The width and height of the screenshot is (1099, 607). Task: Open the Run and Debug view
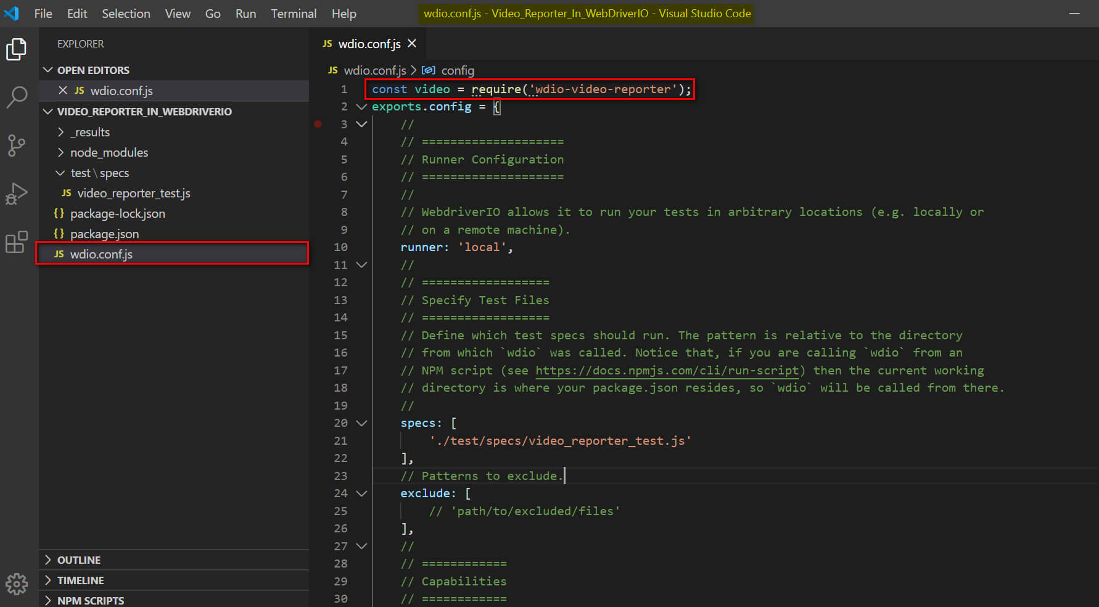pos(17,194)
